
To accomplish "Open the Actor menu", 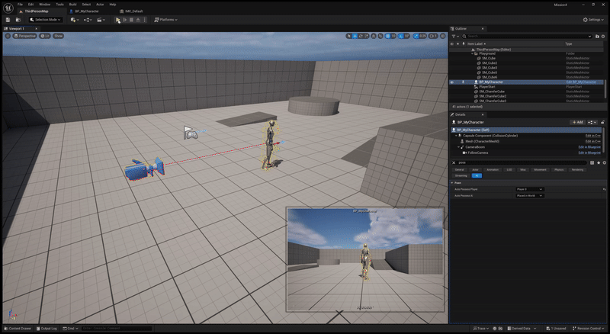I will coord(100,5).
